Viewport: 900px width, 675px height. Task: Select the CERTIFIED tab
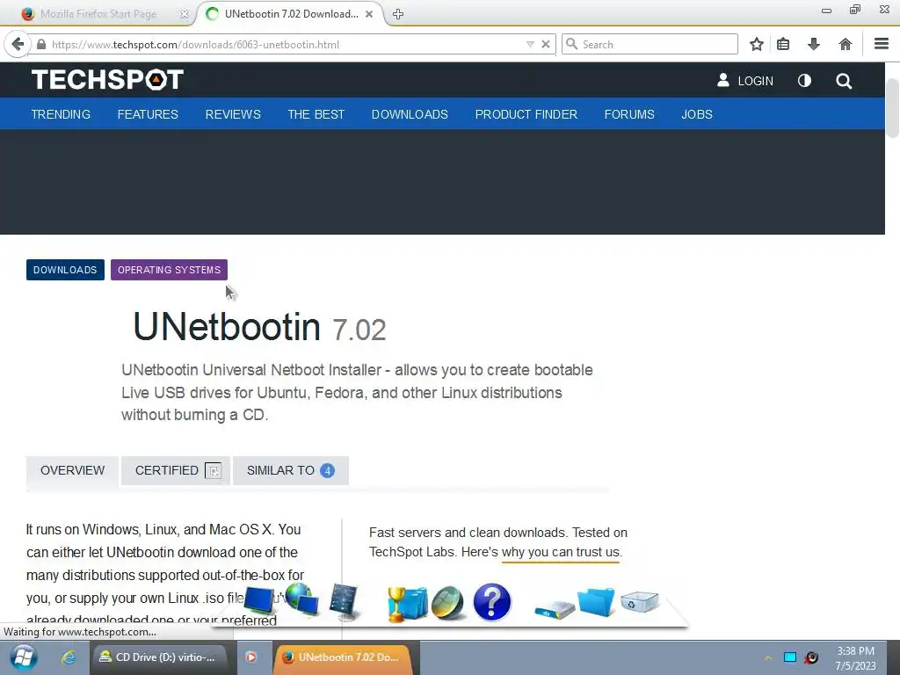click(176, 471)
